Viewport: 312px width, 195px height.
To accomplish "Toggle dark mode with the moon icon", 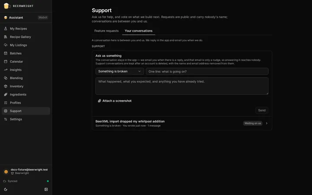I will coord(6,189).
